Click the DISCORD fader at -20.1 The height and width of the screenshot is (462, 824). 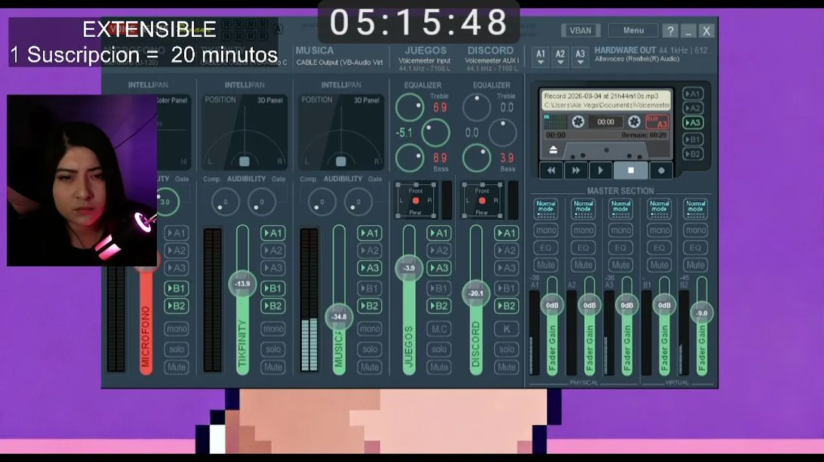[476, 293]
